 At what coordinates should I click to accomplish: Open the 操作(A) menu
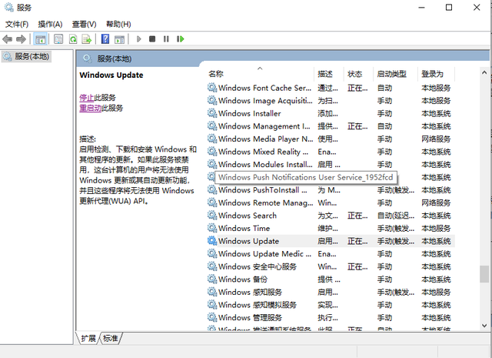tap(50, 24)
